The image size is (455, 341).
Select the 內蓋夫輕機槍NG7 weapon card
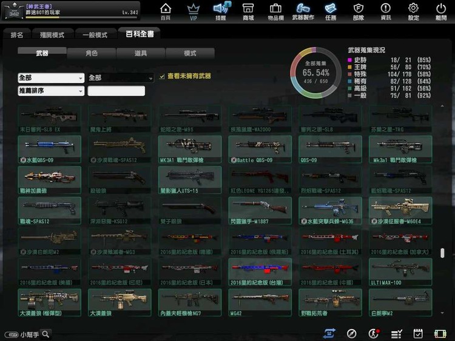[x=190, y=302]
